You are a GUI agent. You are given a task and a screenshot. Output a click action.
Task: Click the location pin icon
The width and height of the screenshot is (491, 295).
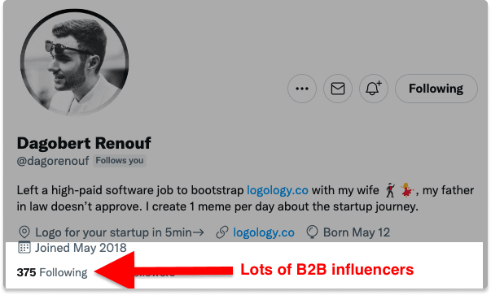point(24,232)
